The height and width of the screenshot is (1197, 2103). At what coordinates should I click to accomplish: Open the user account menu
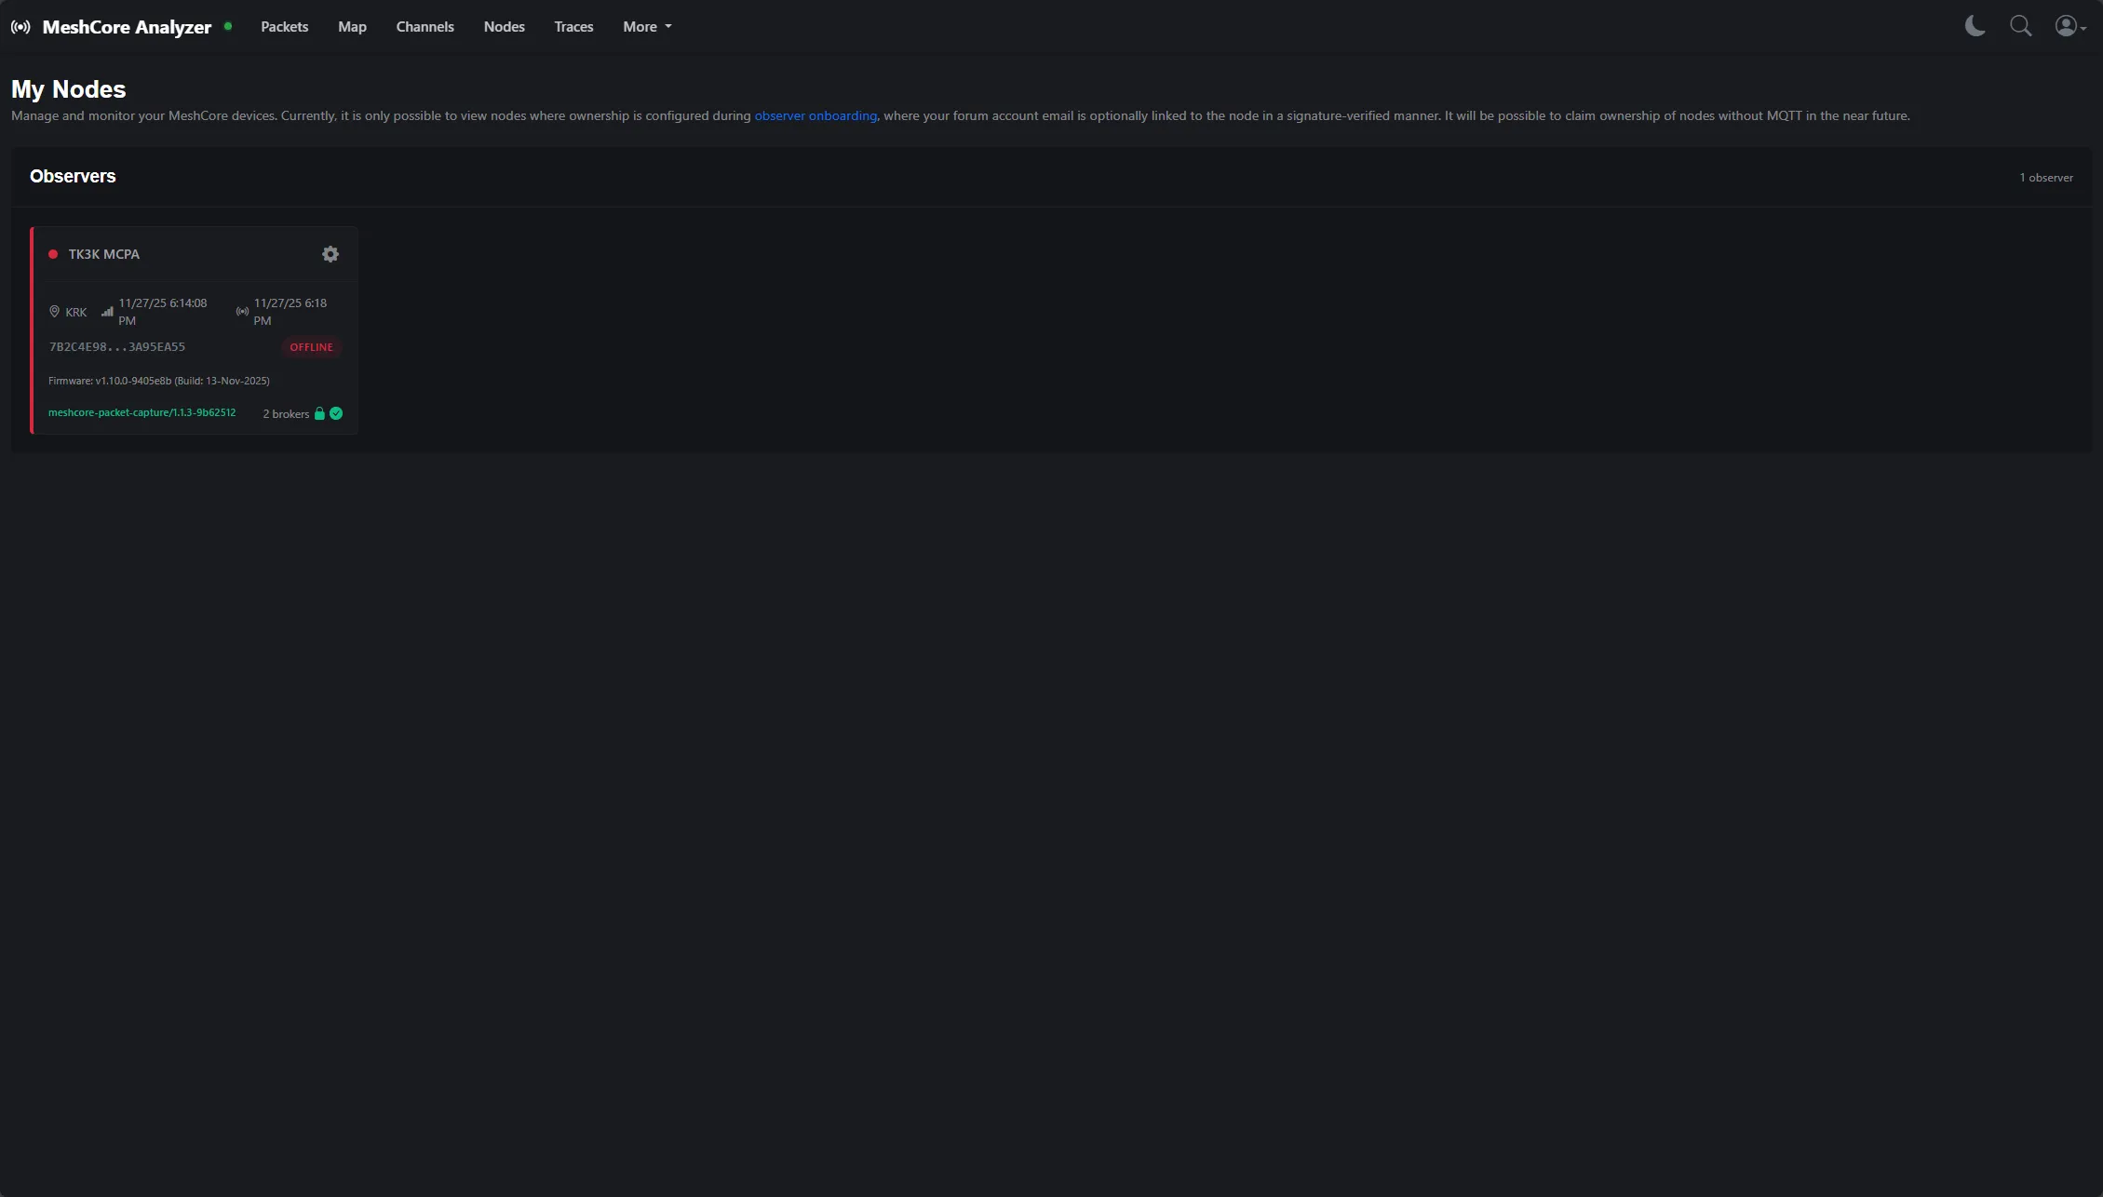[x=2069, y=26]
